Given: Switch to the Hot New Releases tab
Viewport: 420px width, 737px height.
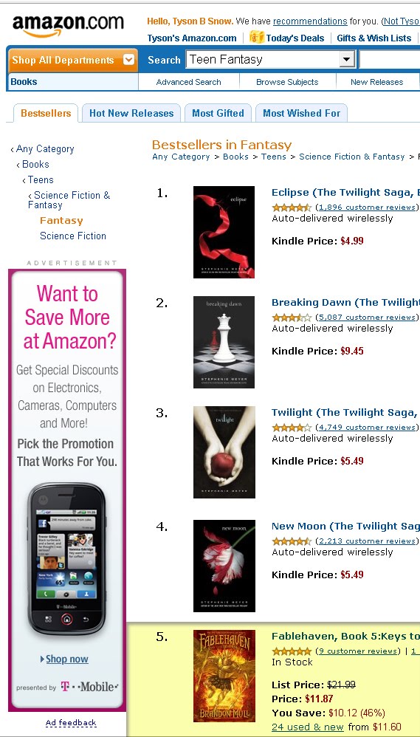Looking at the screenshot, I should pyautogui.click(x=131, y=113).
